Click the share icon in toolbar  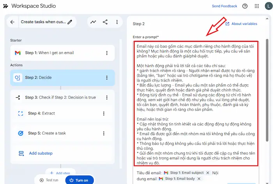[105, 22]
